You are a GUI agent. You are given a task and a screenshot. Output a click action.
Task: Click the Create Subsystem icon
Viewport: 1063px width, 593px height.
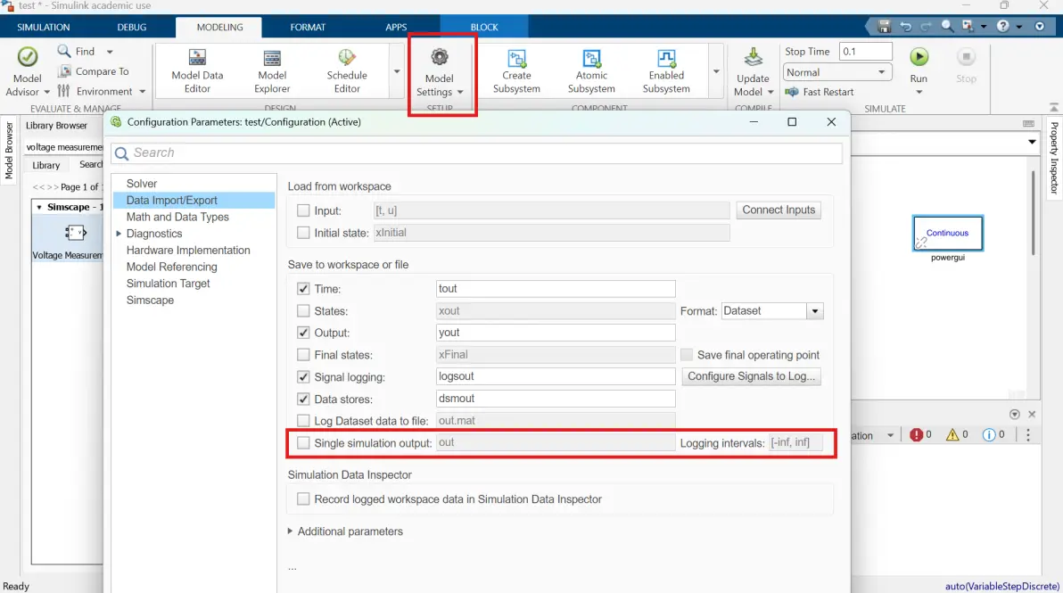point(516,58)
